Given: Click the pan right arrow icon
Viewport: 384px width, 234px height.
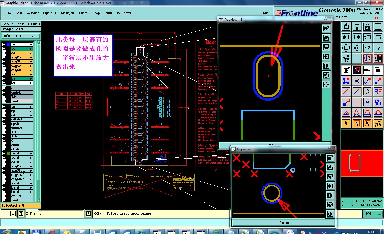Looking at the screenshot, I should 357,37.
